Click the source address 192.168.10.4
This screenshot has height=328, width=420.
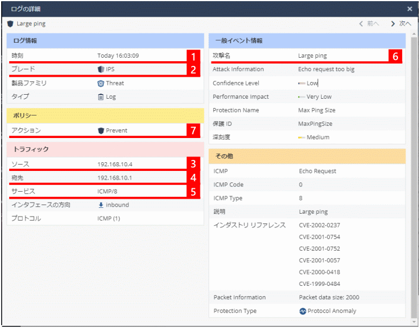click(x=115, y=165)
